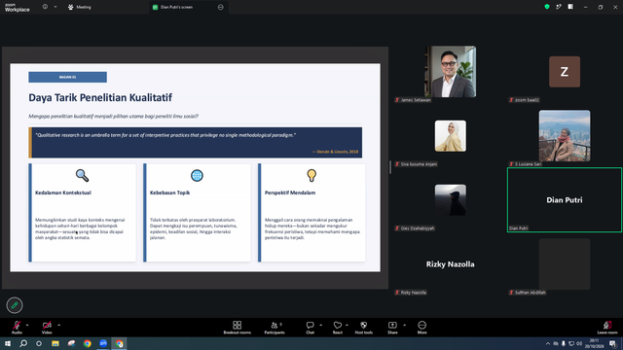This screenshot has height=350, width=623.
Task: Click the globe icon on slide
Action: tap(197, 175)
